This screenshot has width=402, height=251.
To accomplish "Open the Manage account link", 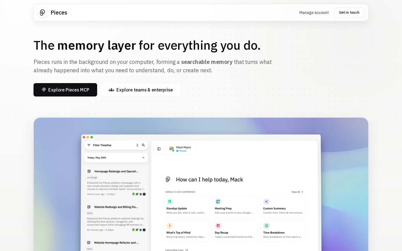I will click(314, 13).
